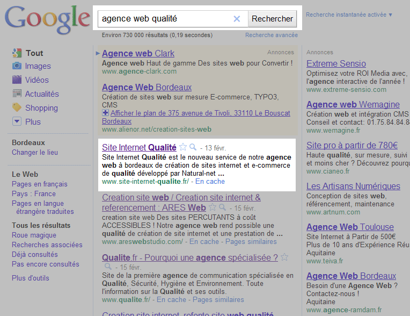
Task: Click www.agence-ramdam.fr URL
Action: coord(344,310)
